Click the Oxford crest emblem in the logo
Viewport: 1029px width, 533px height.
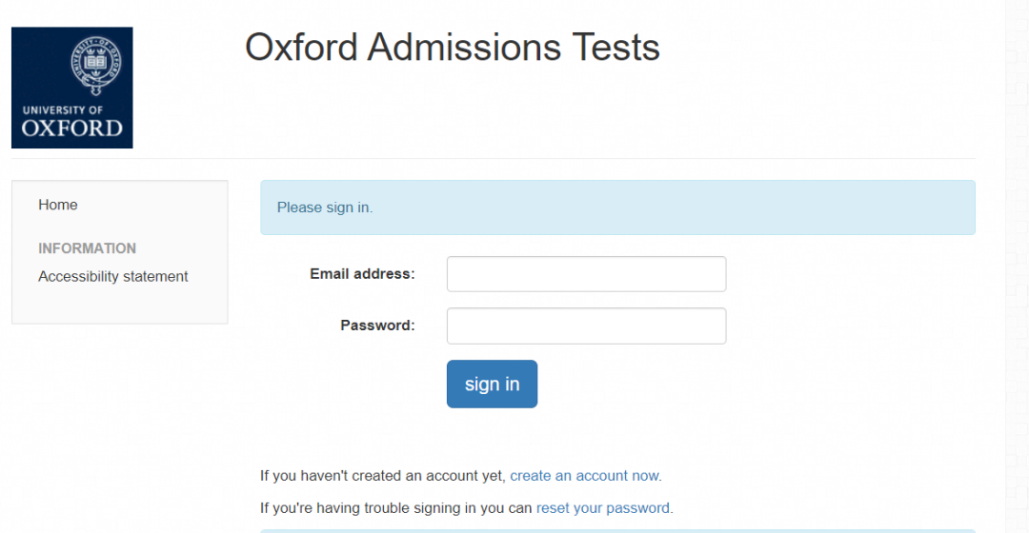96,65
